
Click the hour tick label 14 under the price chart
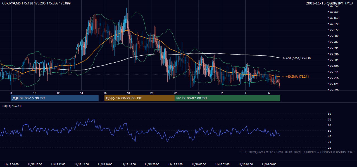82,93
